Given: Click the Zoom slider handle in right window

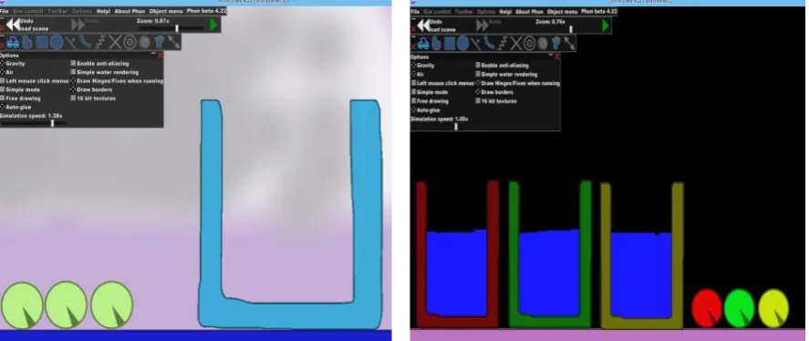Looking at the screenshot, I should (x=571, y=29).
